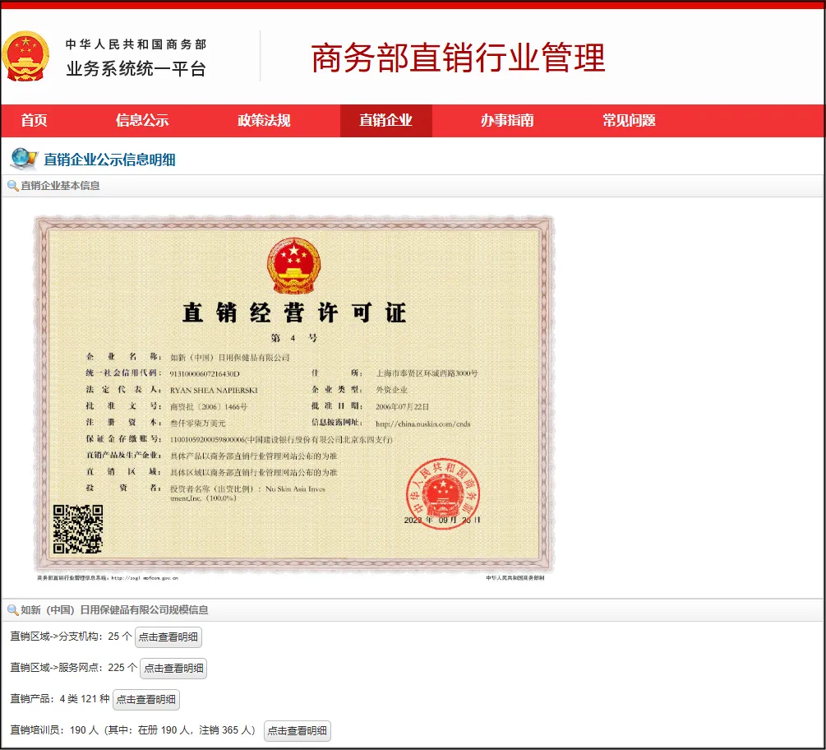
Task: Click the deposit account number 1100105920005980006
Action: [x=208, y=440]
